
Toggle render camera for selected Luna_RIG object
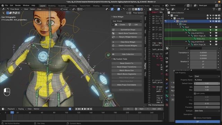point(219,21)
